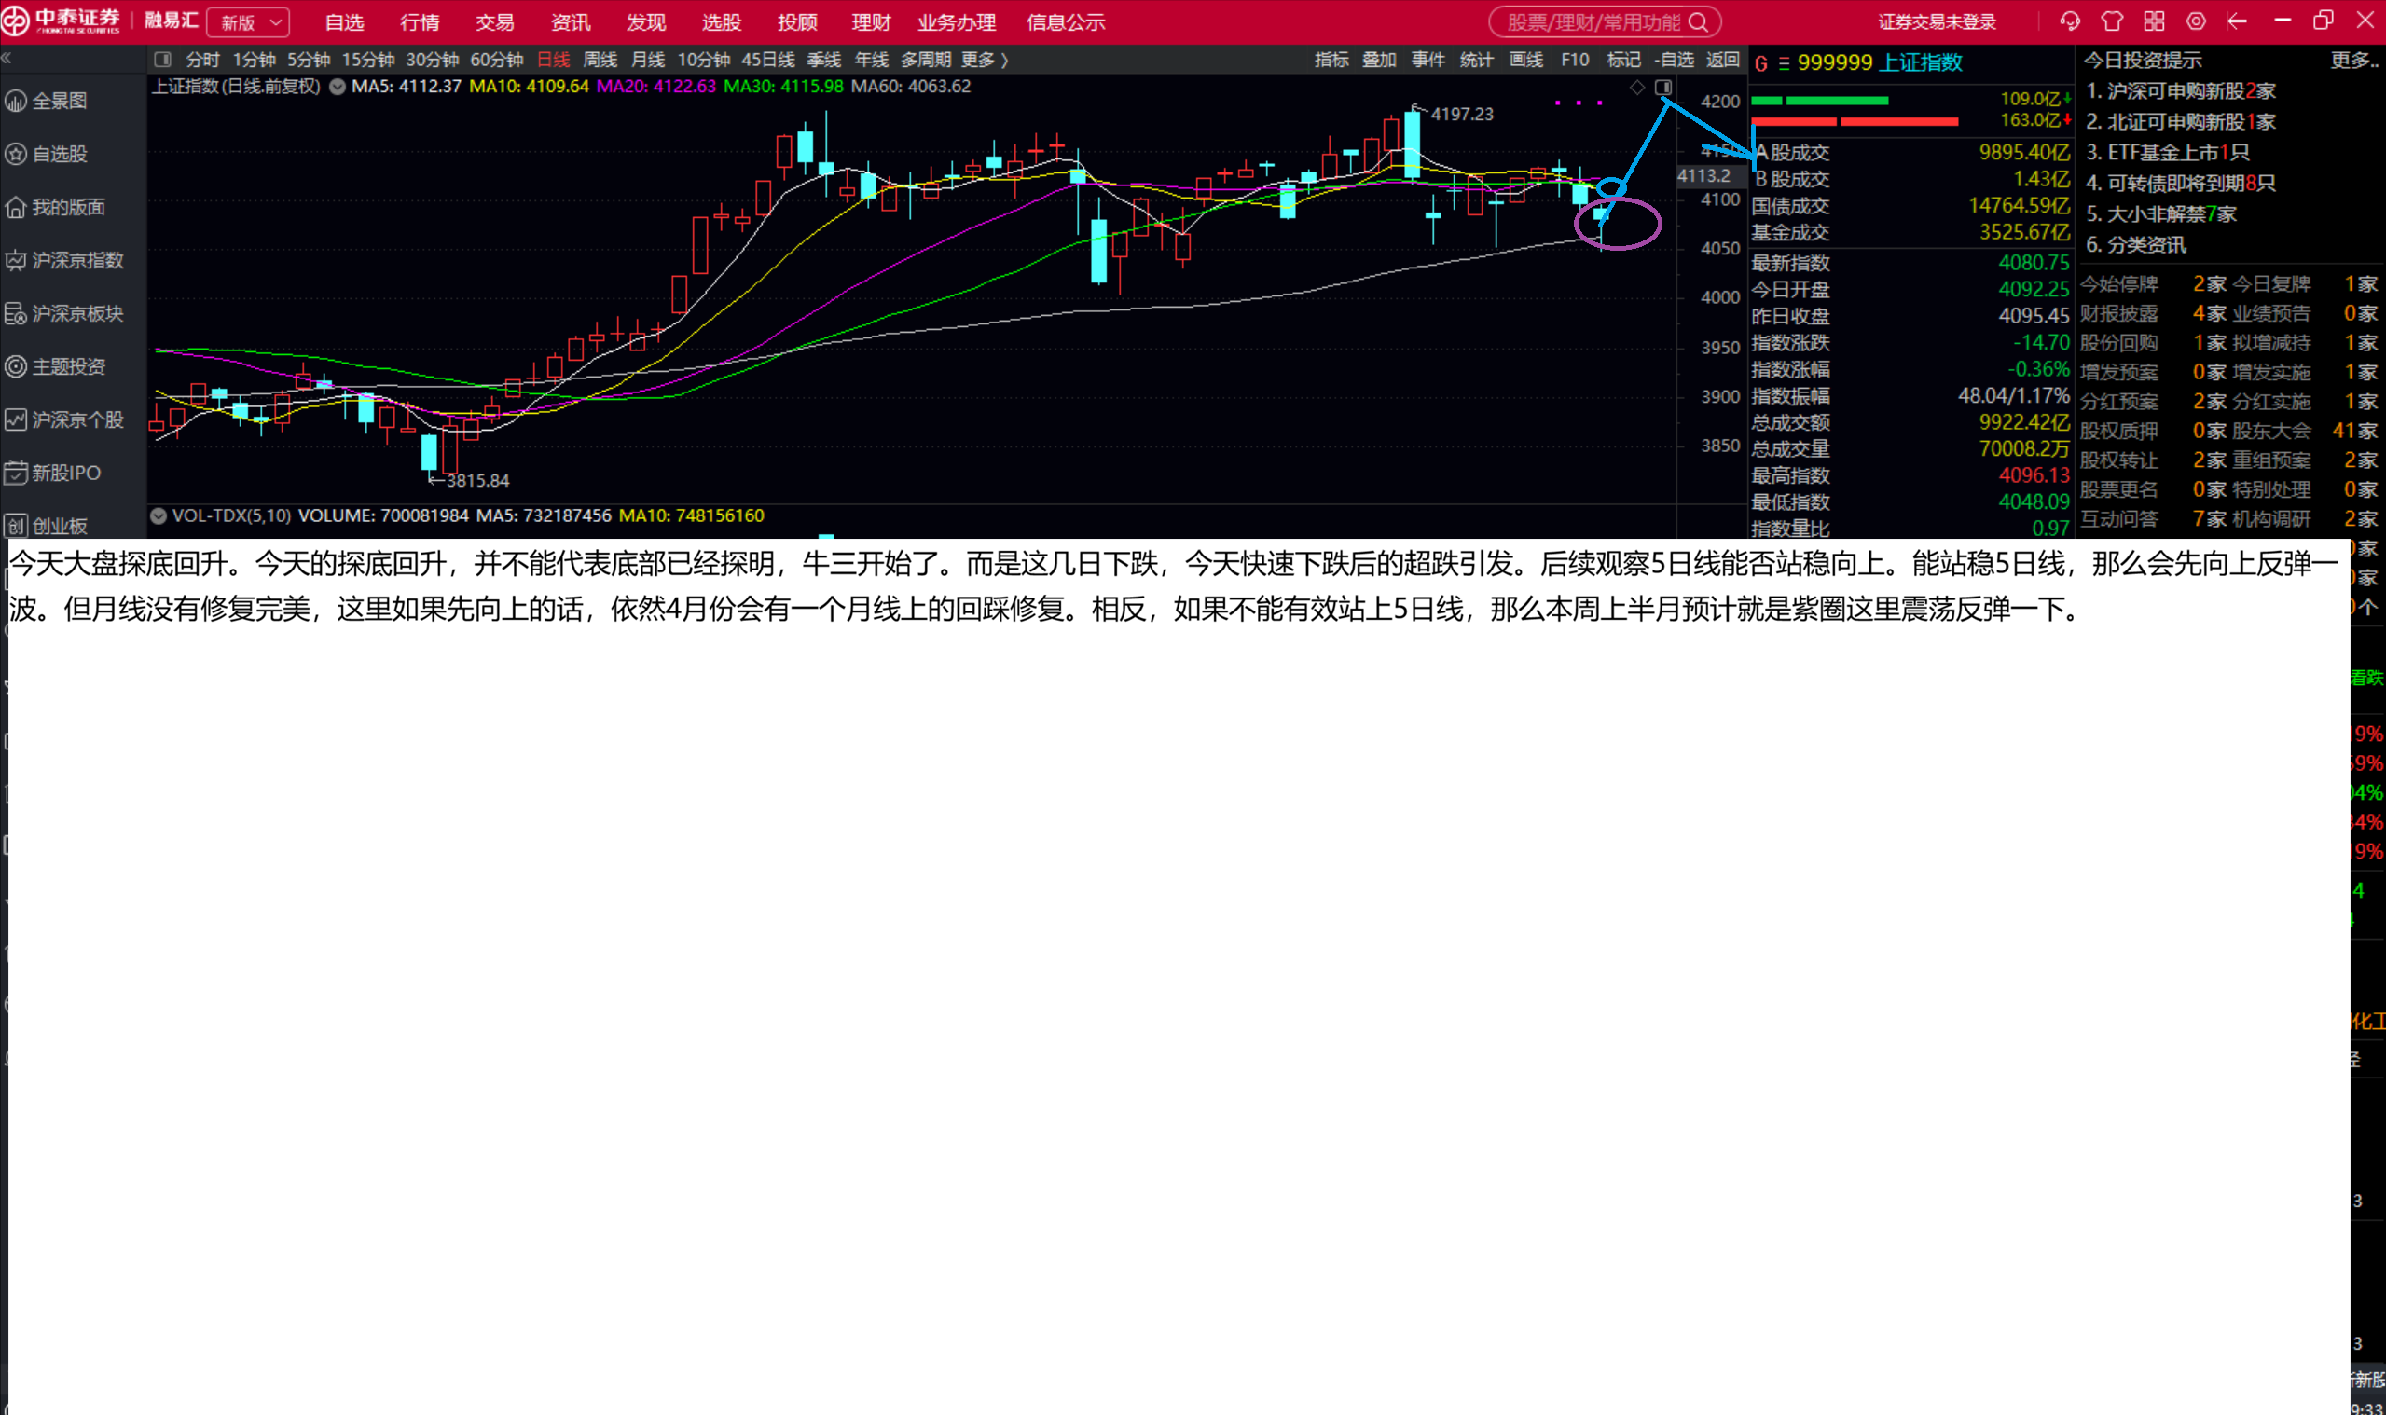
Task: Expand the MA indicator settings dropdown arrow
Action: pyautogui.click(x=337, y=87)
